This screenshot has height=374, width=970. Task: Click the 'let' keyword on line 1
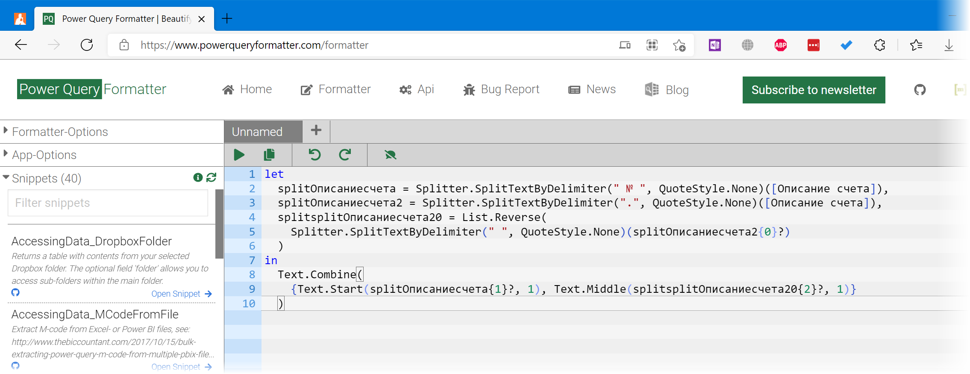point(274,174)
